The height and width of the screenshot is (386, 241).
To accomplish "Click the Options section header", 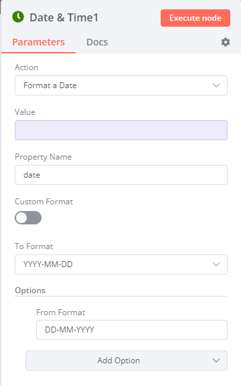I will 30,291.
